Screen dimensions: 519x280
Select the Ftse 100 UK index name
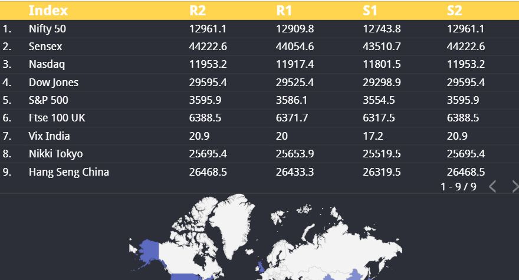[x=57, y=118]
